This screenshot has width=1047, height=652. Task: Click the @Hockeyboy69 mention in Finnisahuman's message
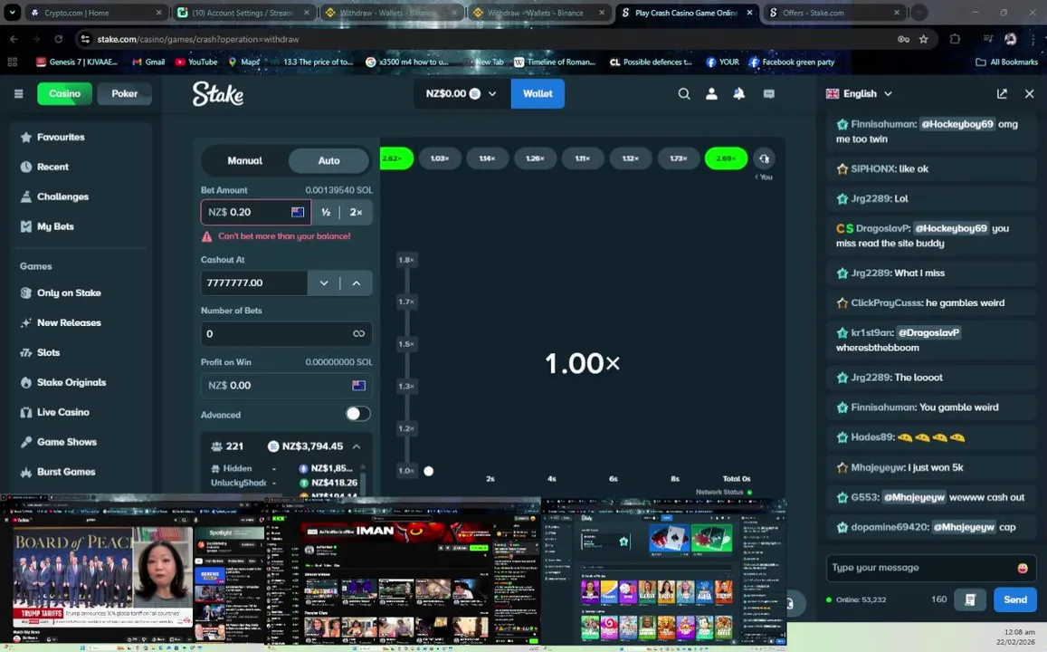[x=957, y=124]
